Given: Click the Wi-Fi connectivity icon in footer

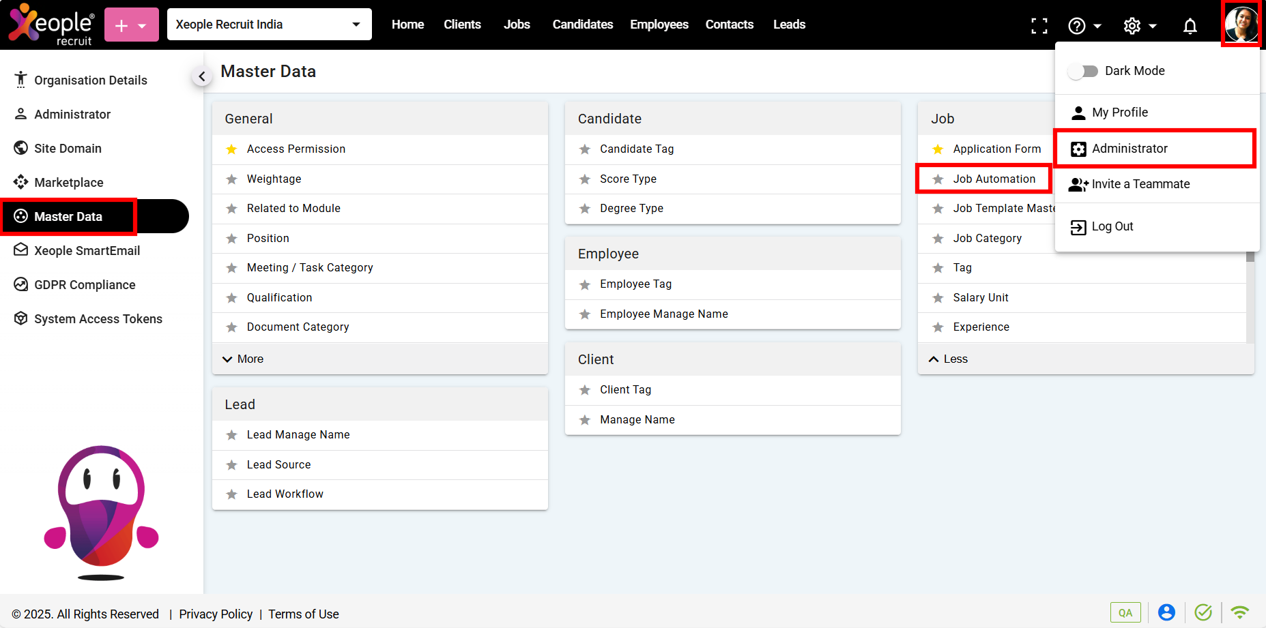Looking at the screenshot, I should click(1239, 612).
